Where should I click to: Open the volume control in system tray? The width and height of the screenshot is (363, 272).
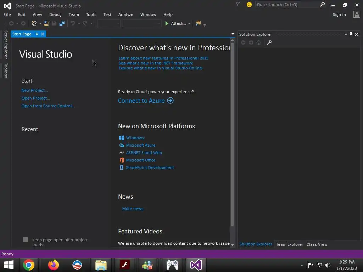point(328,265)
